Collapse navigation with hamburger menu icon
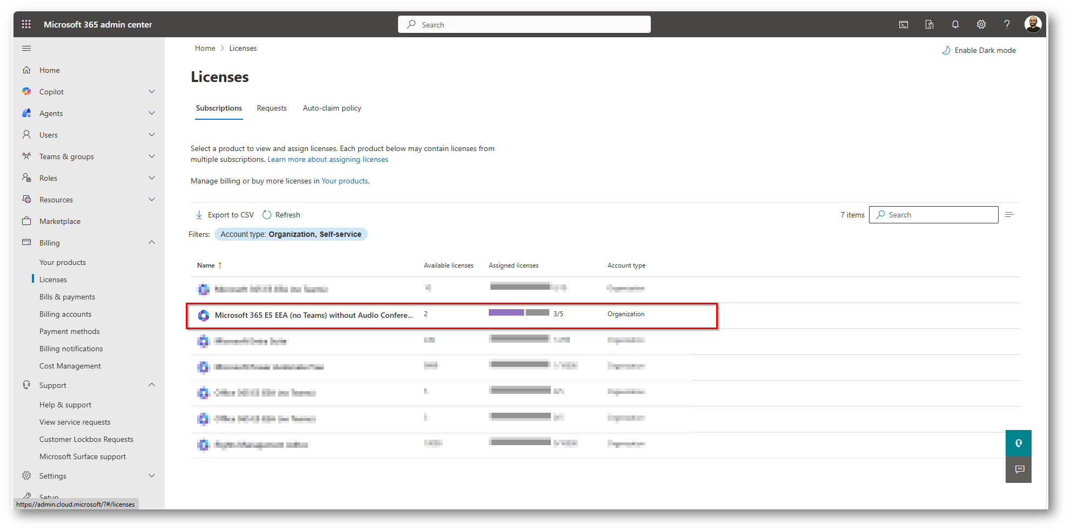Viewport: 1071px width, 532px height. point(26,49)
